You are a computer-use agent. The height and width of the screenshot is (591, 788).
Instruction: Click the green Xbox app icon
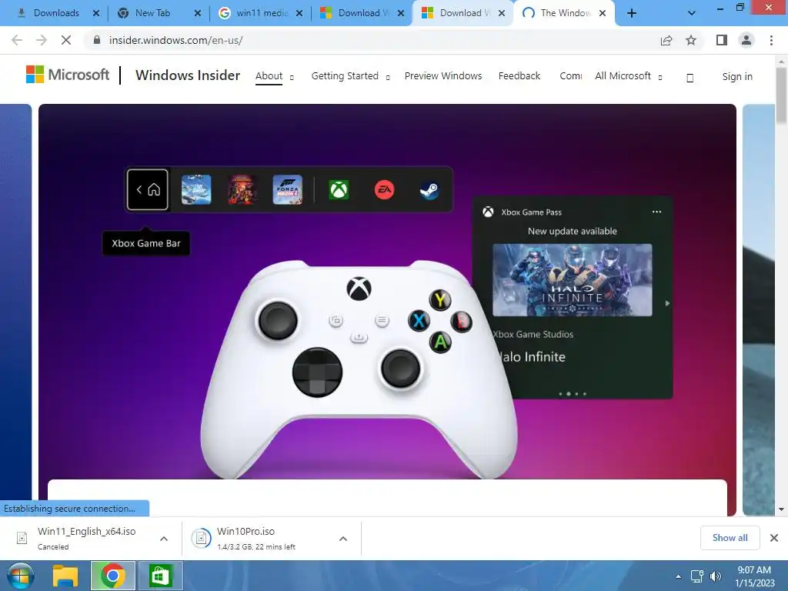click(x=339, y=190)
